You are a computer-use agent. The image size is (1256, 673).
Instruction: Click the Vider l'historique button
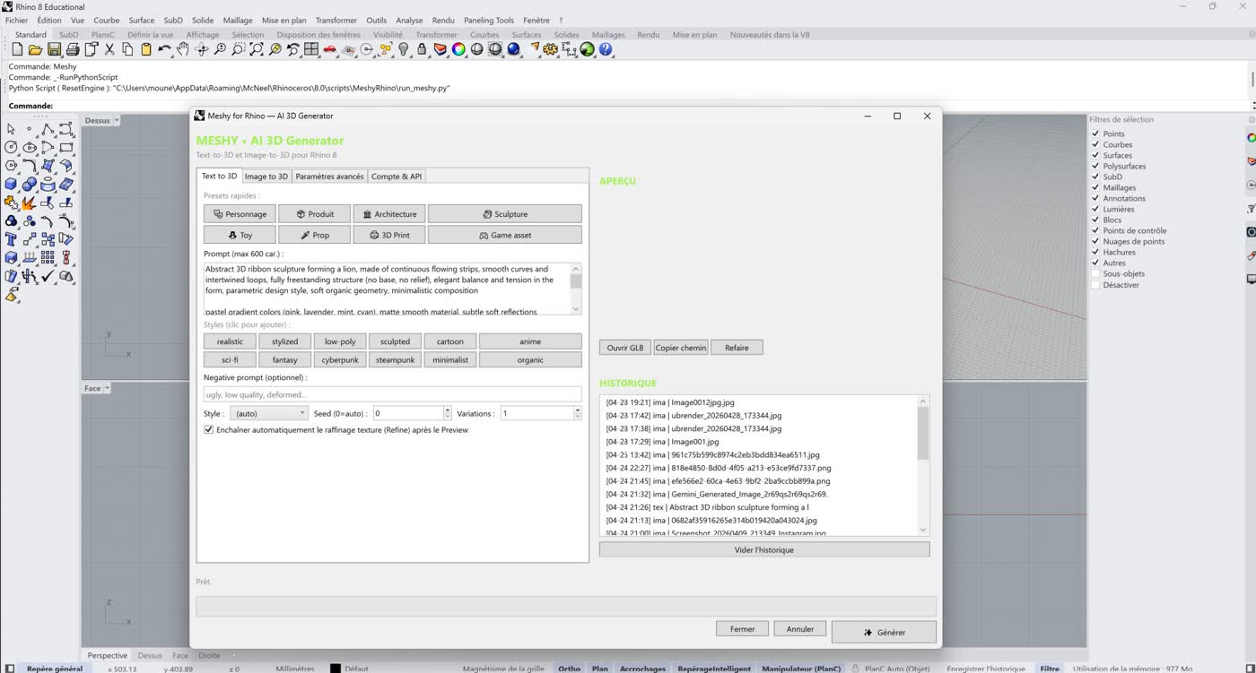click(764, 549)
